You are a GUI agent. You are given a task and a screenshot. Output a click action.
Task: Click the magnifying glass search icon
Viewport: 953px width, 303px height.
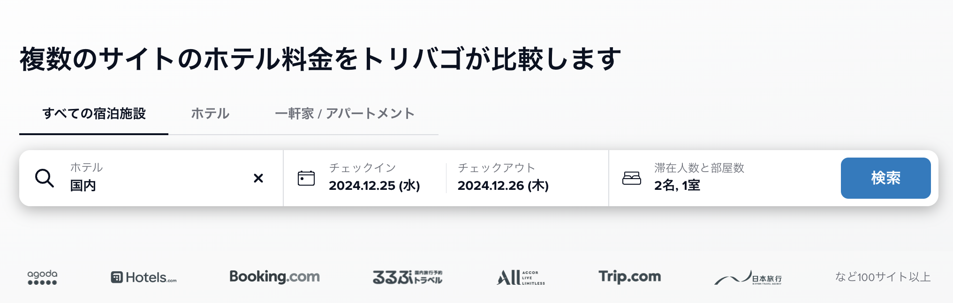[x=45, y=178]
